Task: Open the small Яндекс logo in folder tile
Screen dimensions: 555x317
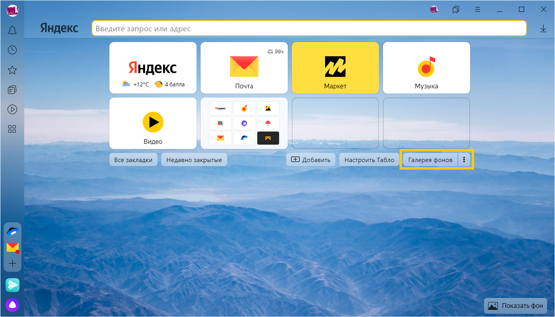Action: tap(220, 108)
